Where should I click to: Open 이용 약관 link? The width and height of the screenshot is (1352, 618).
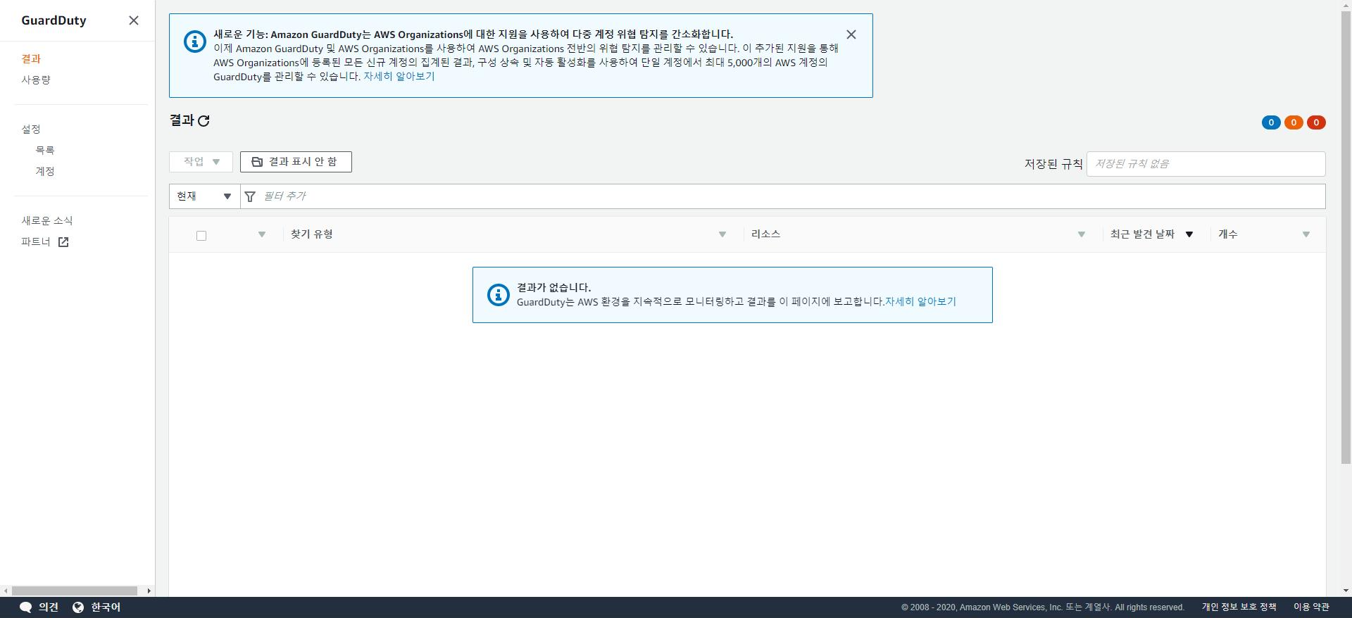coord(1311,607)
